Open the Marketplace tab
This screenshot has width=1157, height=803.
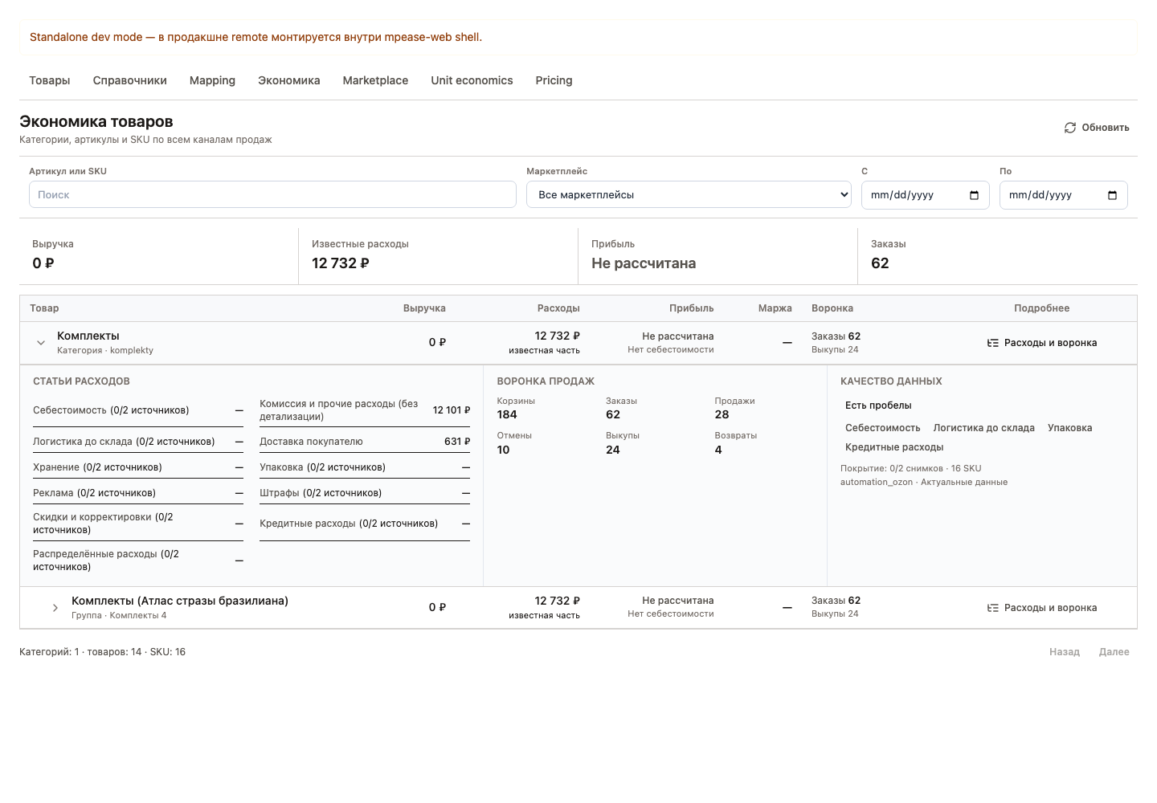tap(375, 80)
